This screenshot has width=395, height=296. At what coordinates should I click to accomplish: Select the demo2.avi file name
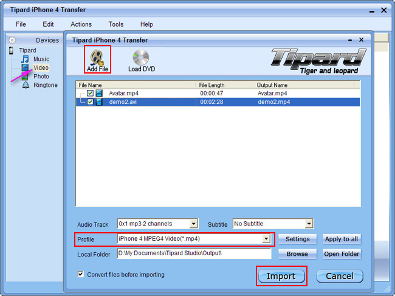[123, 102]
